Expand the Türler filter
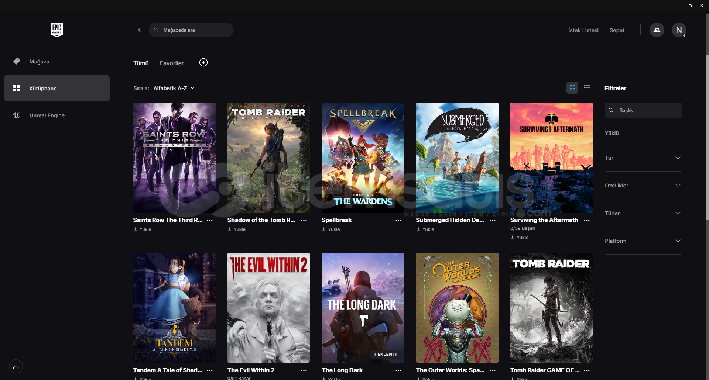The width and height of the screenshot is (709, 380). pyautogui.click(x=643, y=213)
